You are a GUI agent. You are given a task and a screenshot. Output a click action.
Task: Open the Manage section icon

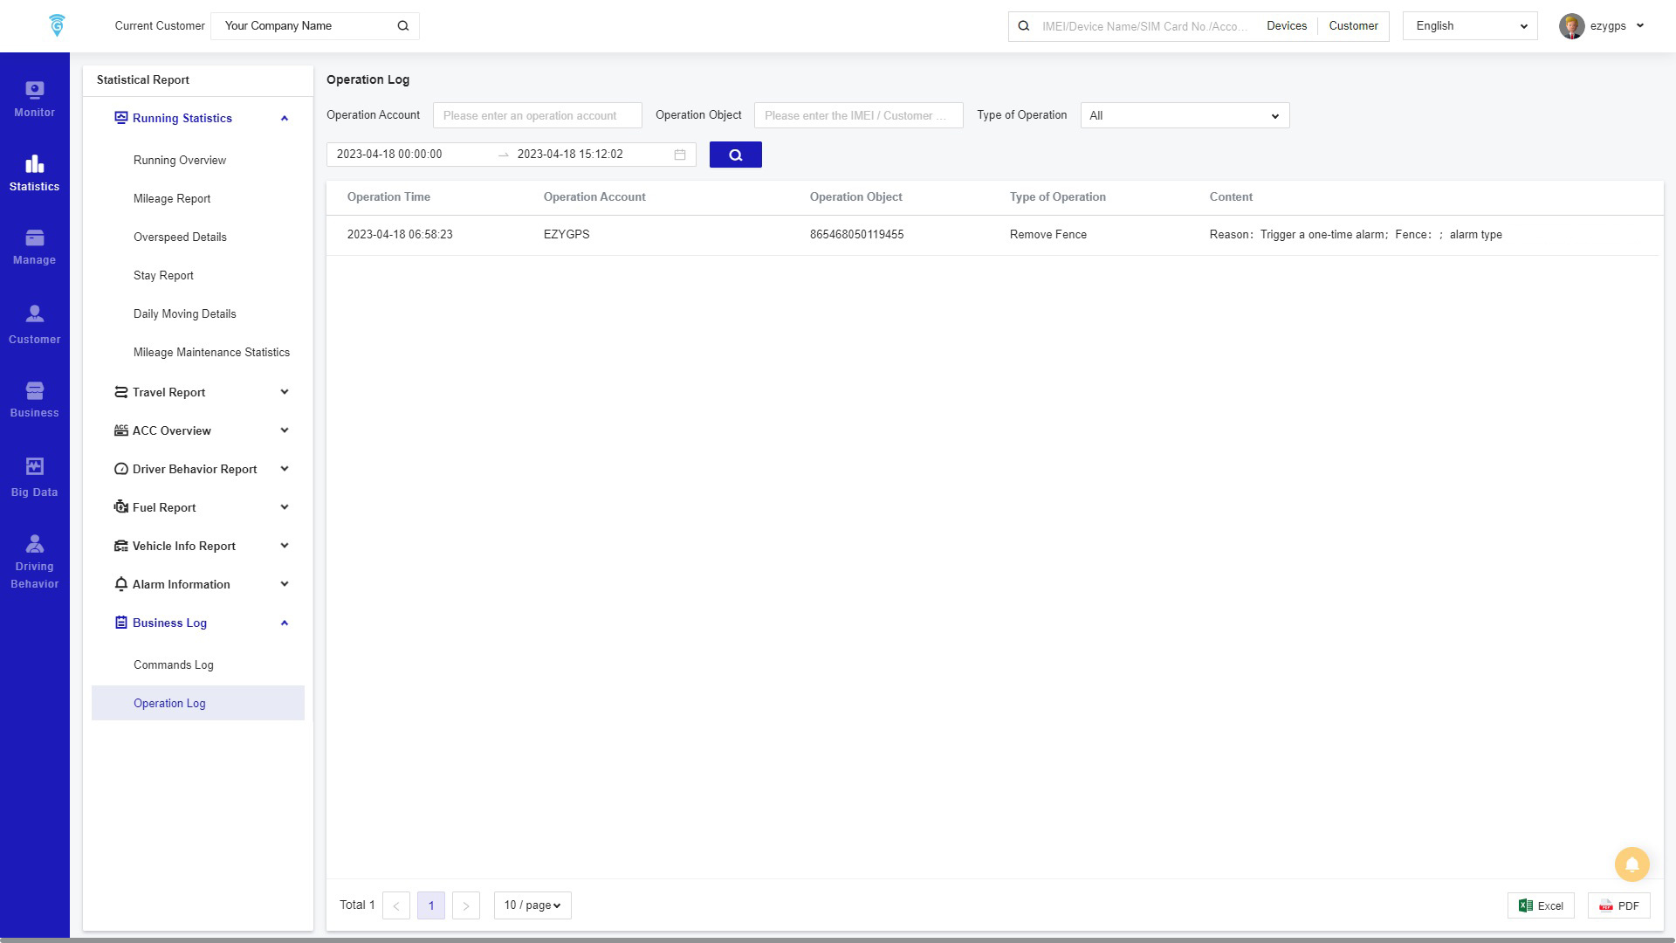[34, 246]
